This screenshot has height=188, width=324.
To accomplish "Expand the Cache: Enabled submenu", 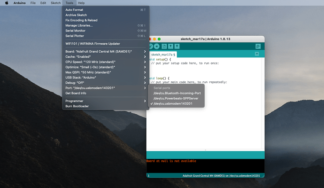I will tap(106, 57).
